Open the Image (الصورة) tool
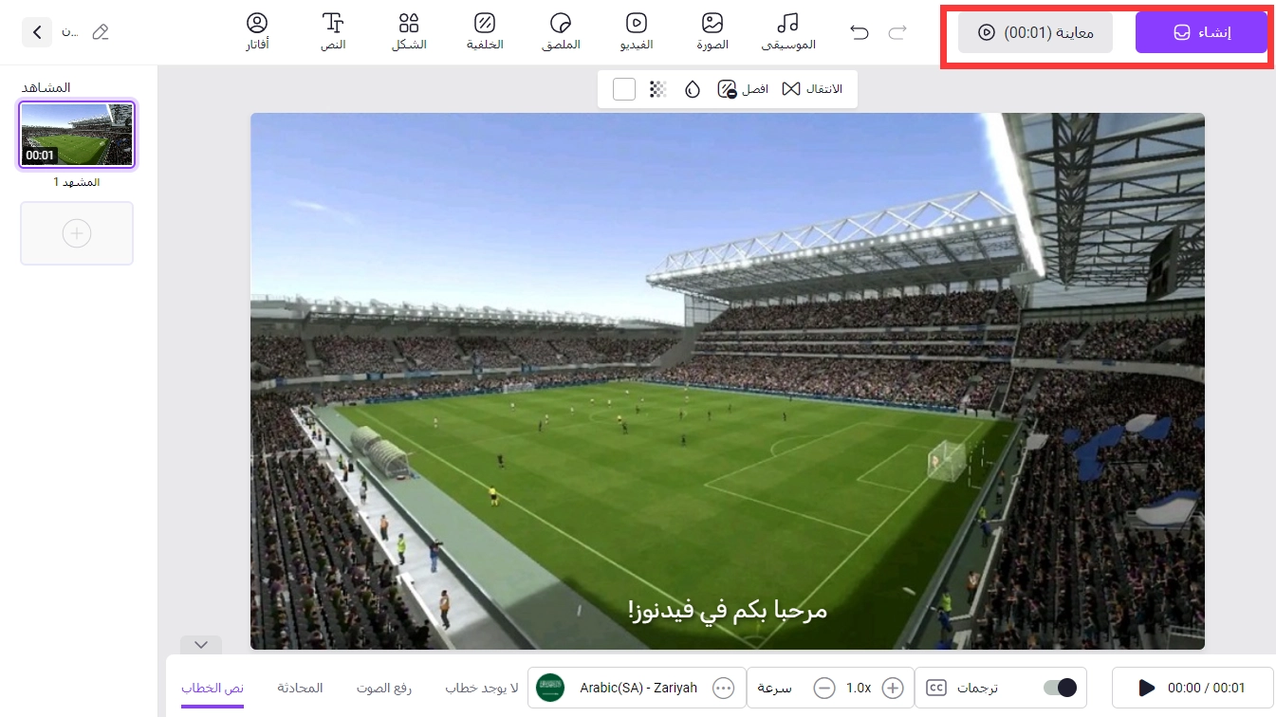1276x717 pixels. [712, 31]
